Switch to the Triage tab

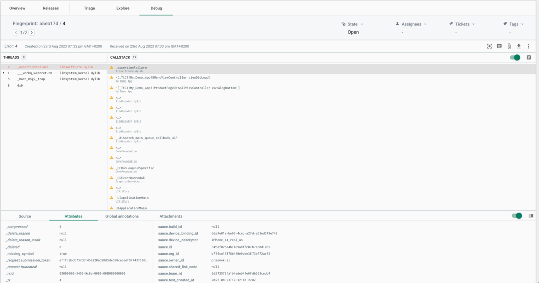tap(89, 8)
